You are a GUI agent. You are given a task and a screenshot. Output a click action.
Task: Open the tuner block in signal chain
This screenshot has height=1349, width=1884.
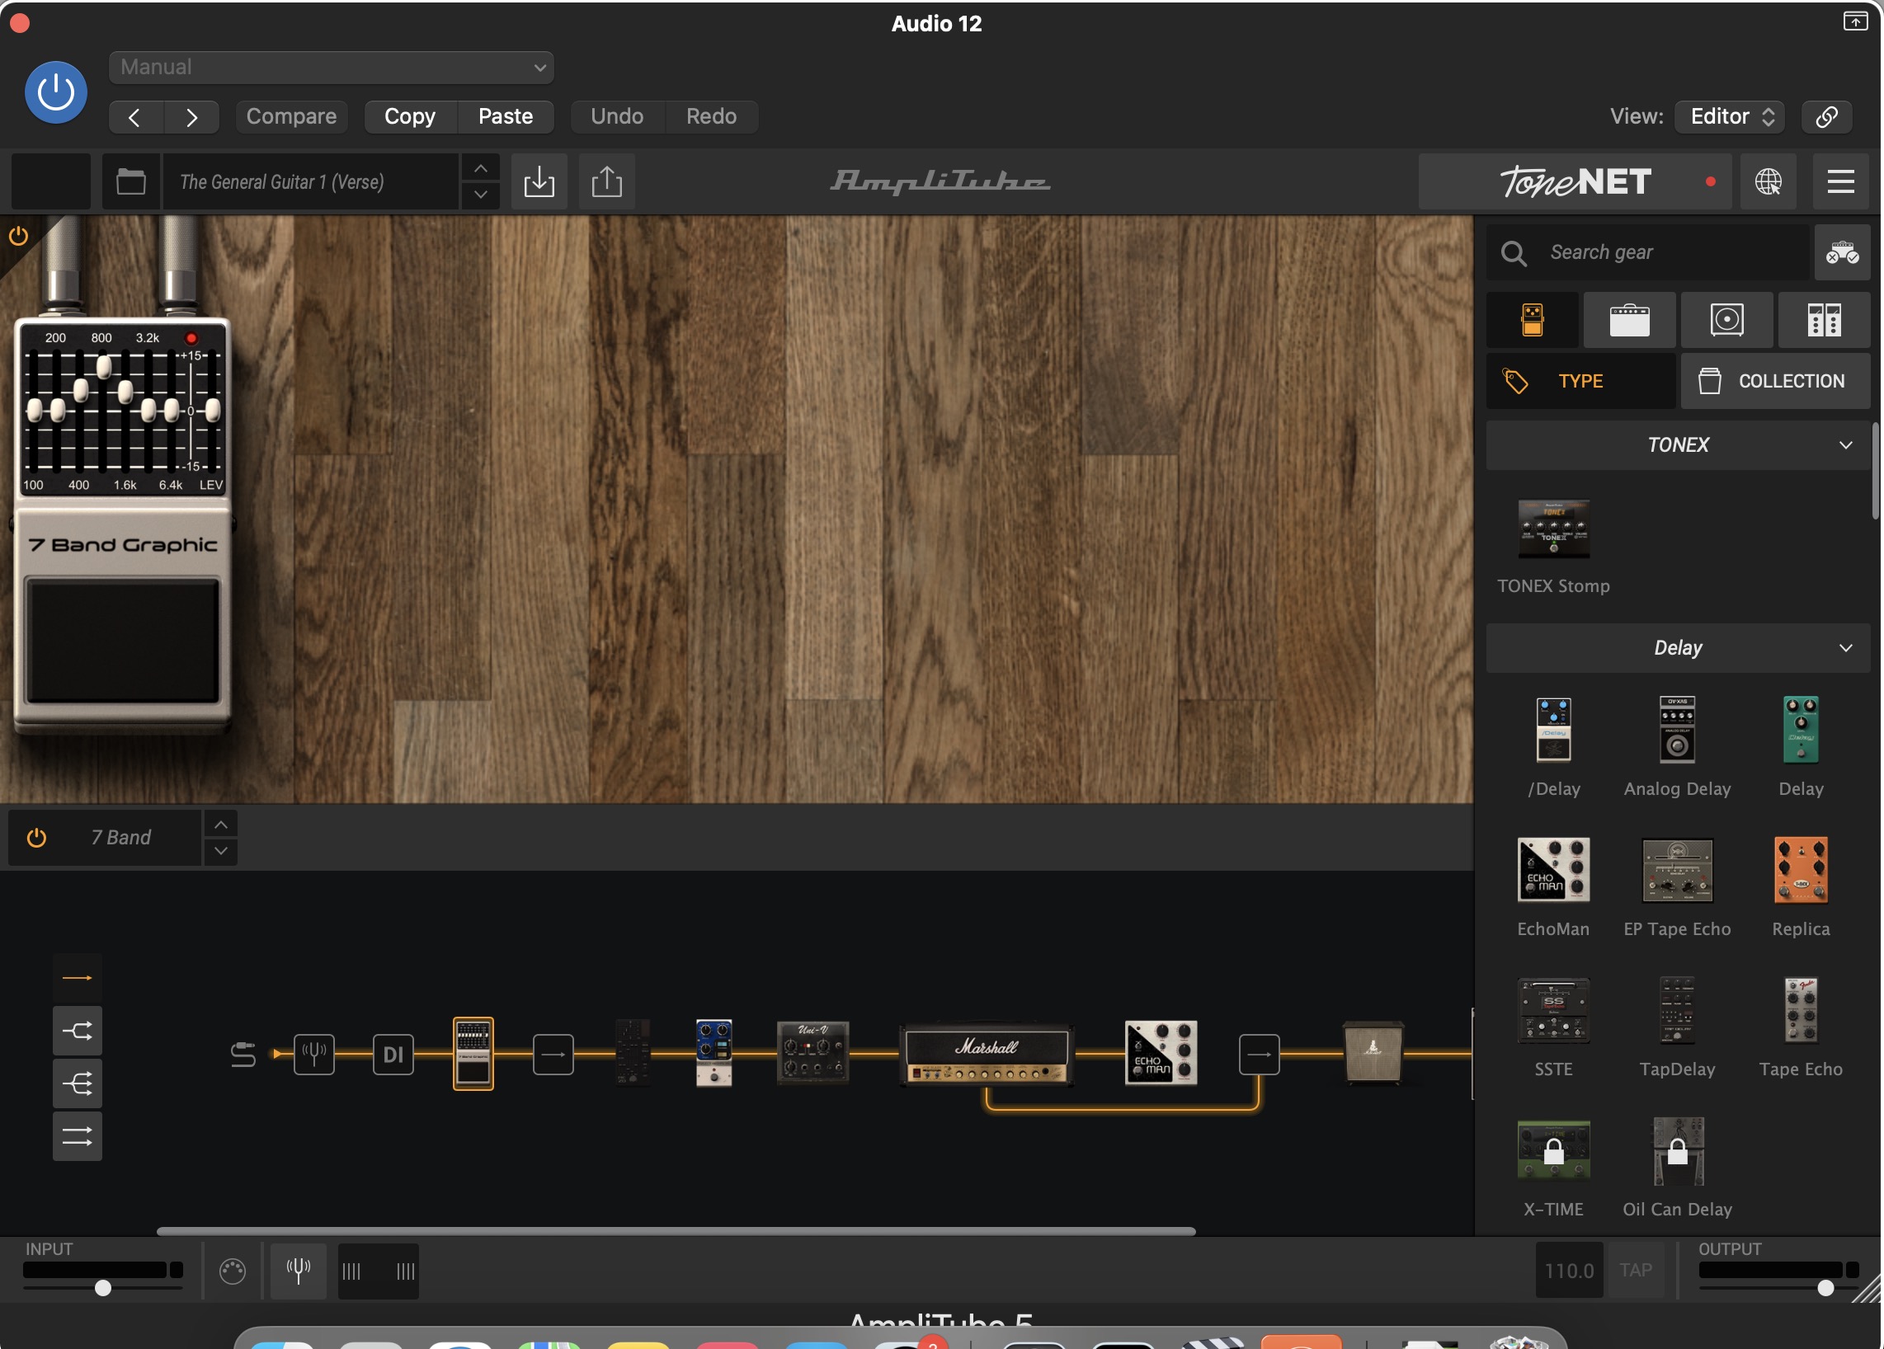pos(315,1056)
